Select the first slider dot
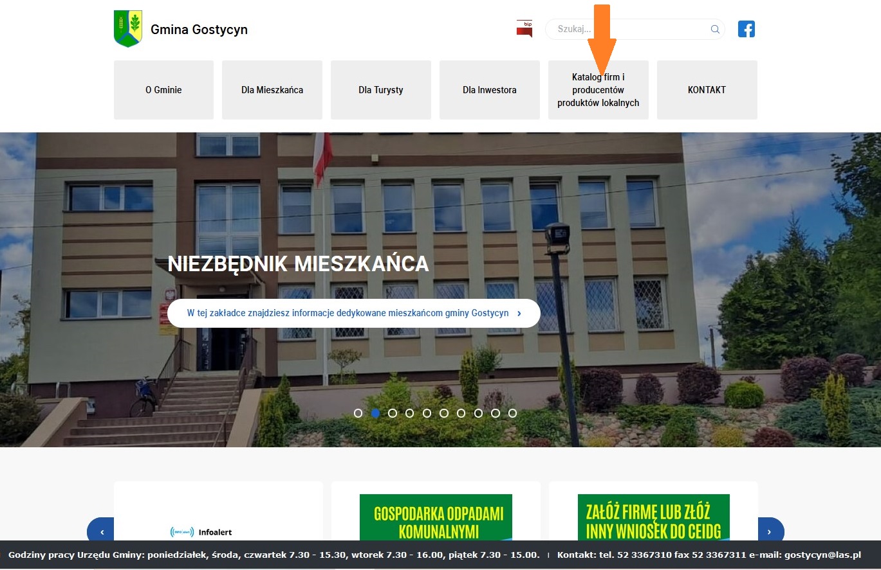 358,413
